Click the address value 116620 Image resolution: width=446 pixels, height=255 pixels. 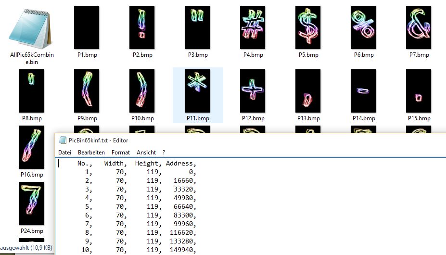(x=183, y=232)
